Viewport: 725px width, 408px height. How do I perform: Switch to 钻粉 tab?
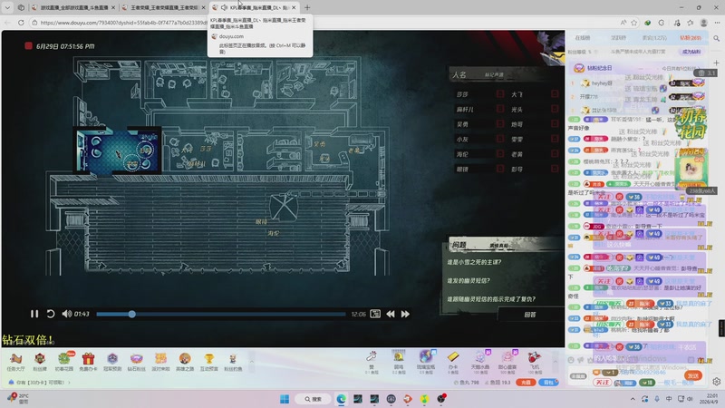point(691,38)
